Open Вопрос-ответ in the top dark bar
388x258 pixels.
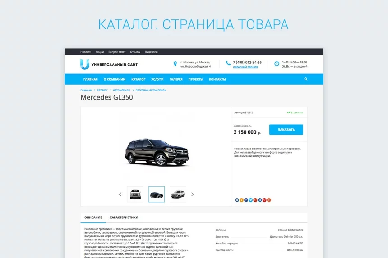coord(117,52)
